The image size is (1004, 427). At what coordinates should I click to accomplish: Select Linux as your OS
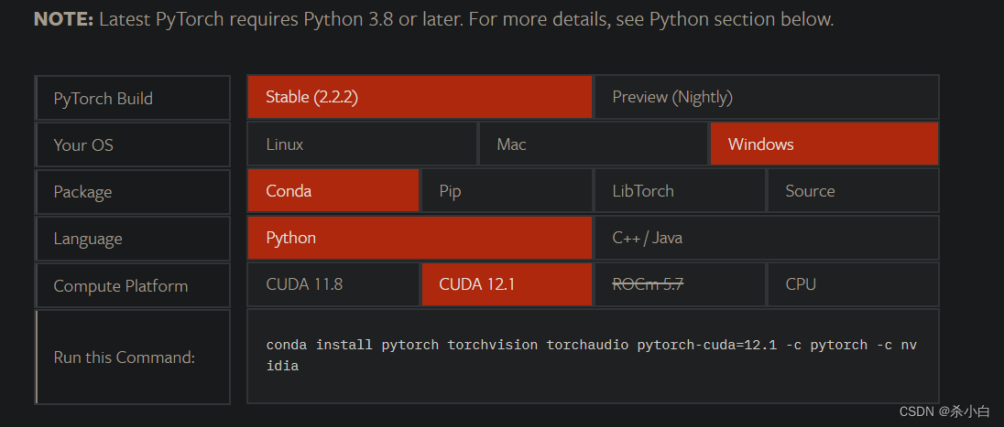362,144
